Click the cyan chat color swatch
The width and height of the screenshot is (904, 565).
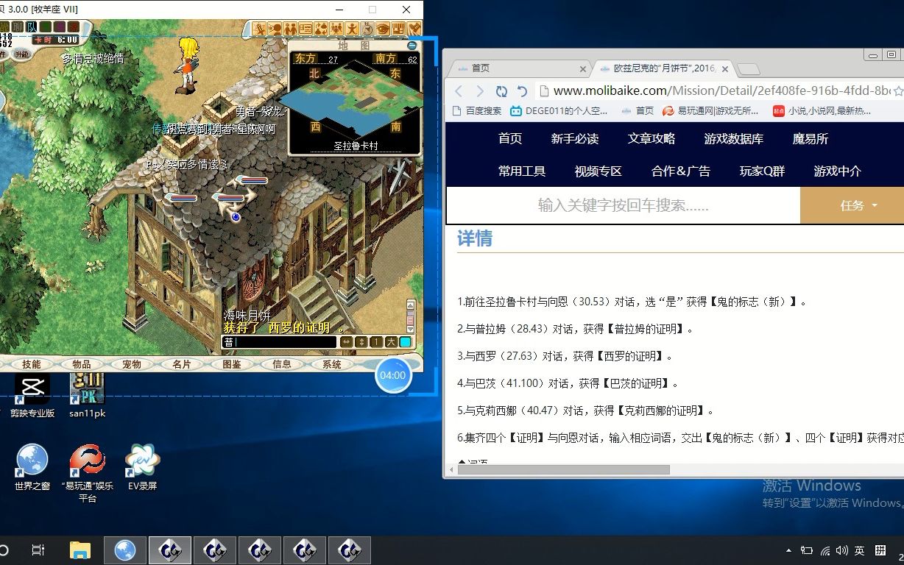click(406, 342)
